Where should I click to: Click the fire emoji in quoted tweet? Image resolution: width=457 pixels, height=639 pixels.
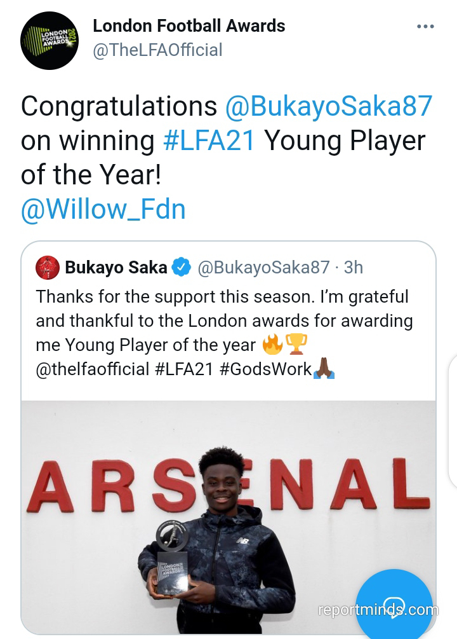[271, 344]
